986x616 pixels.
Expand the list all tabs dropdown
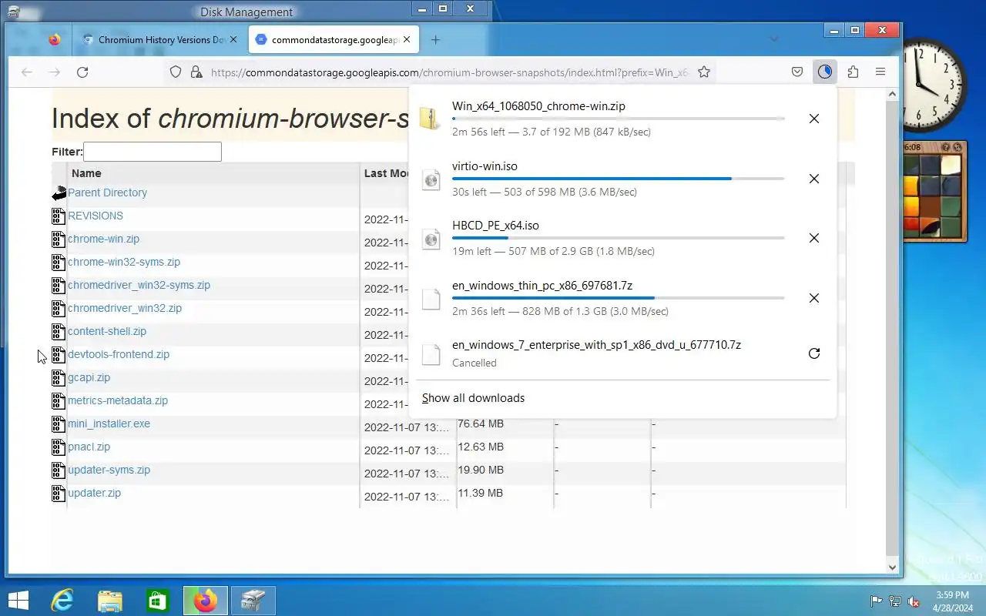(x=773, y=39)
